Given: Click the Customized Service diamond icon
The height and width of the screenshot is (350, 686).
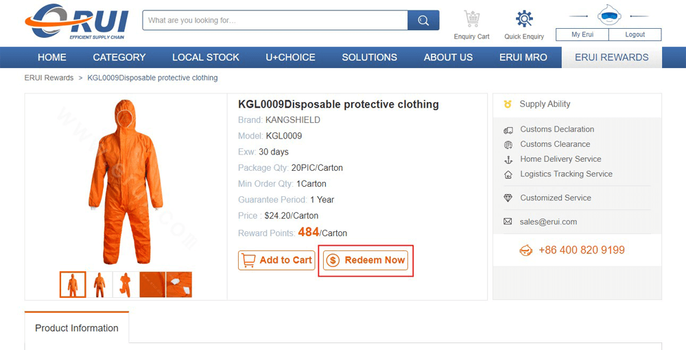Looking at the screenshot, I should (508, 198).
